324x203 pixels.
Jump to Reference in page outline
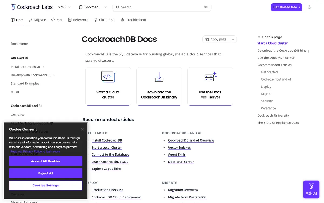pyautogui.click(x=268, y=108)
